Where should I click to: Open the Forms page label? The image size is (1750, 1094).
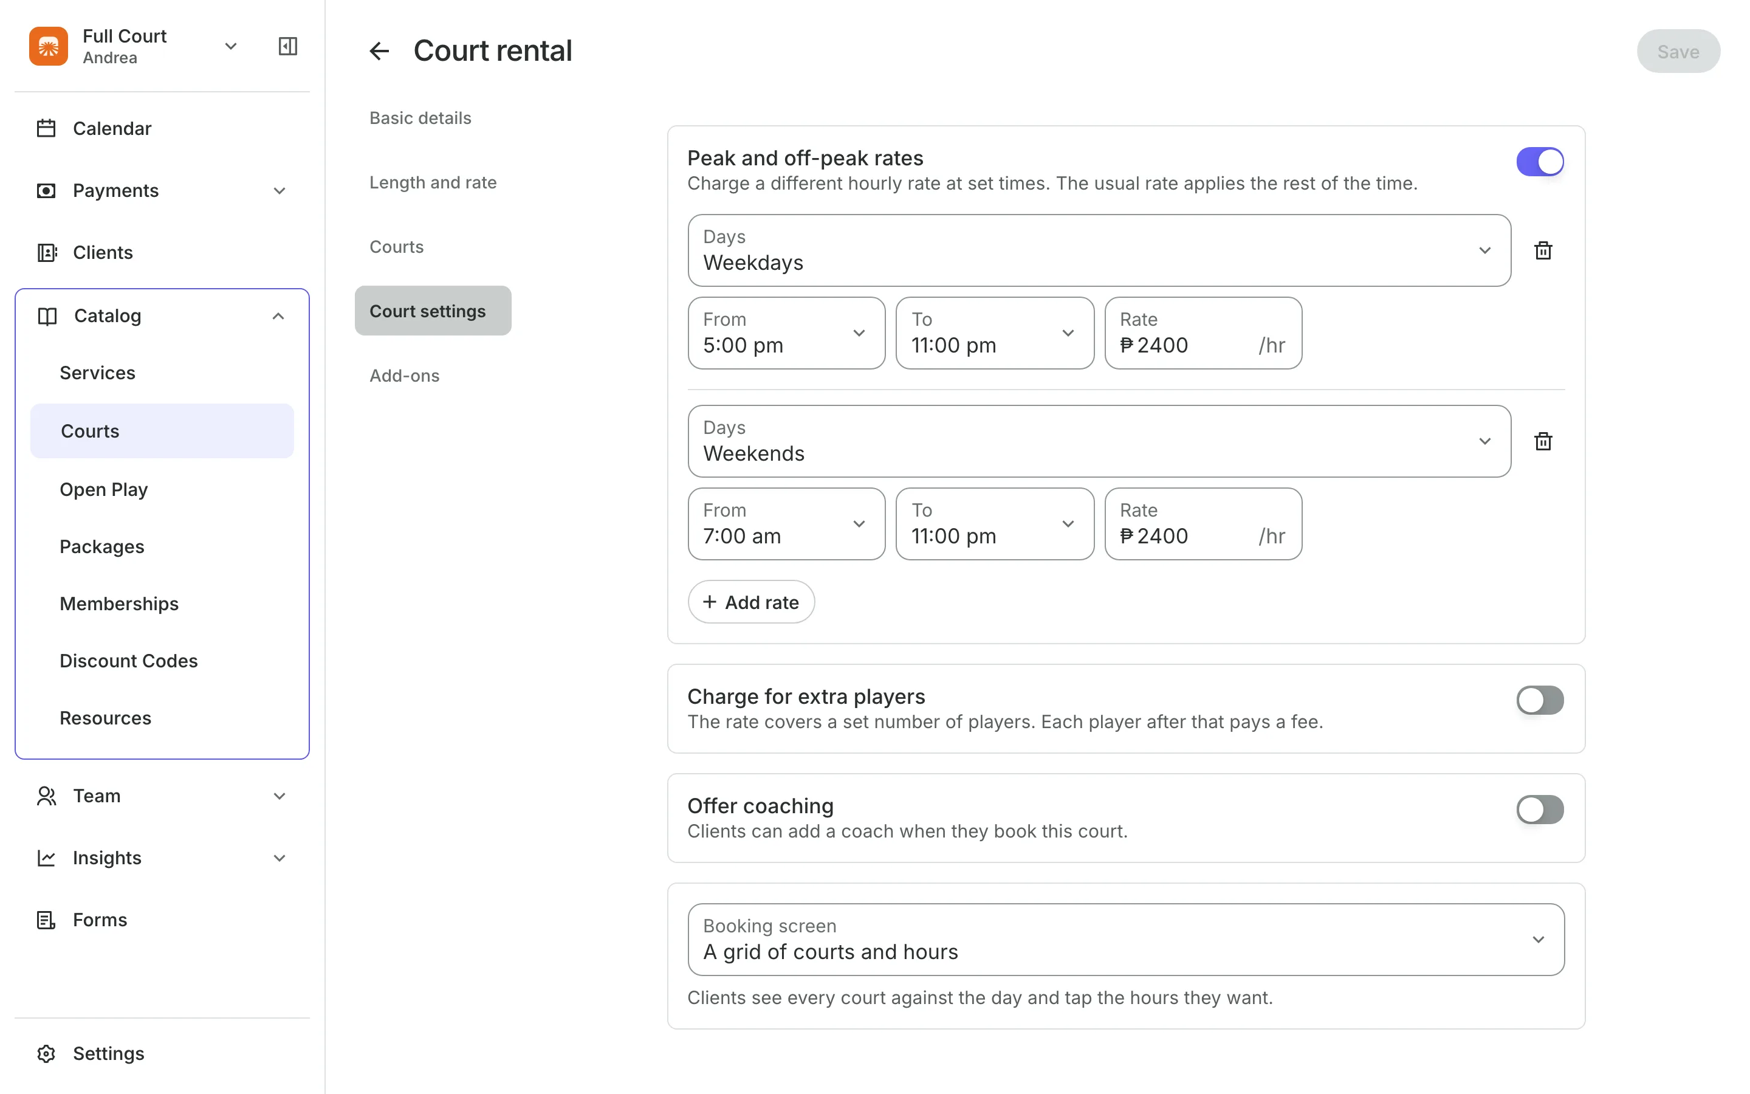coord(100,920)
